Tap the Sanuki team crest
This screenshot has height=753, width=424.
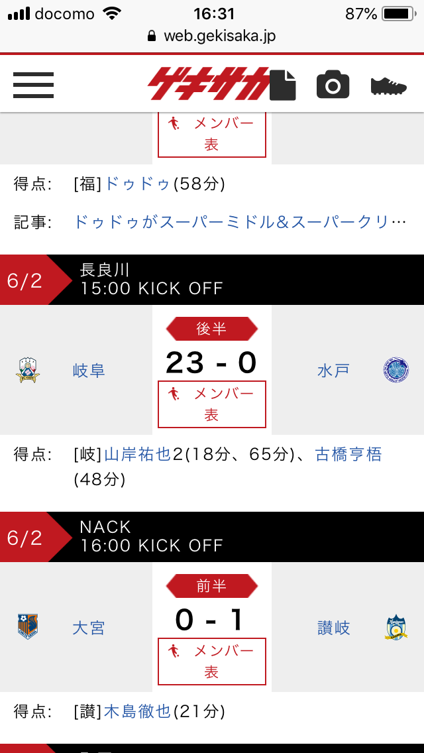coord(396,627)
